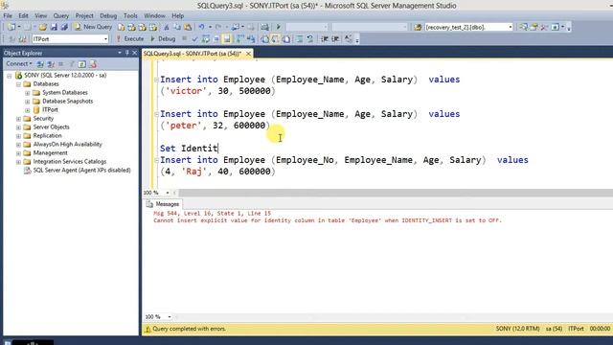The width and height of the screenshot is (613, 345).
Task: Click the Msg 544 error message line
Action: click(212, 213)
